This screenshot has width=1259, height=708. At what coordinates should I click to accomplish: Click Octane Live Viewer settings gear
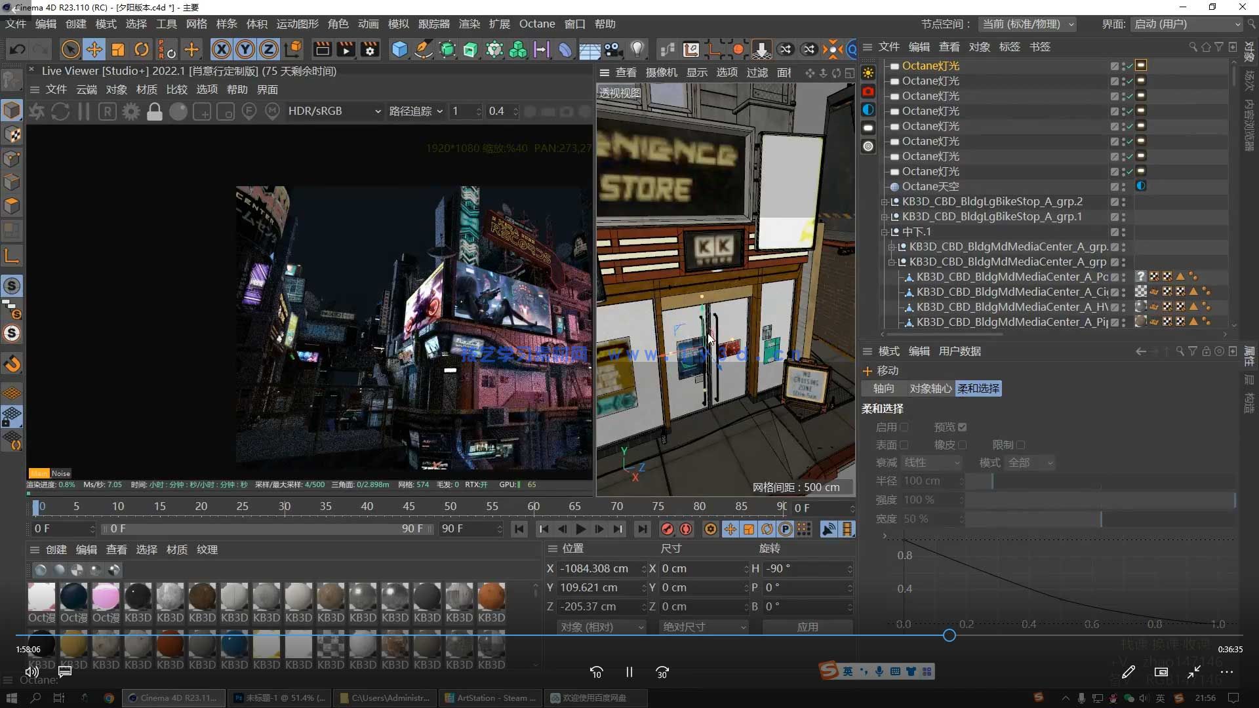pos(131,111)
